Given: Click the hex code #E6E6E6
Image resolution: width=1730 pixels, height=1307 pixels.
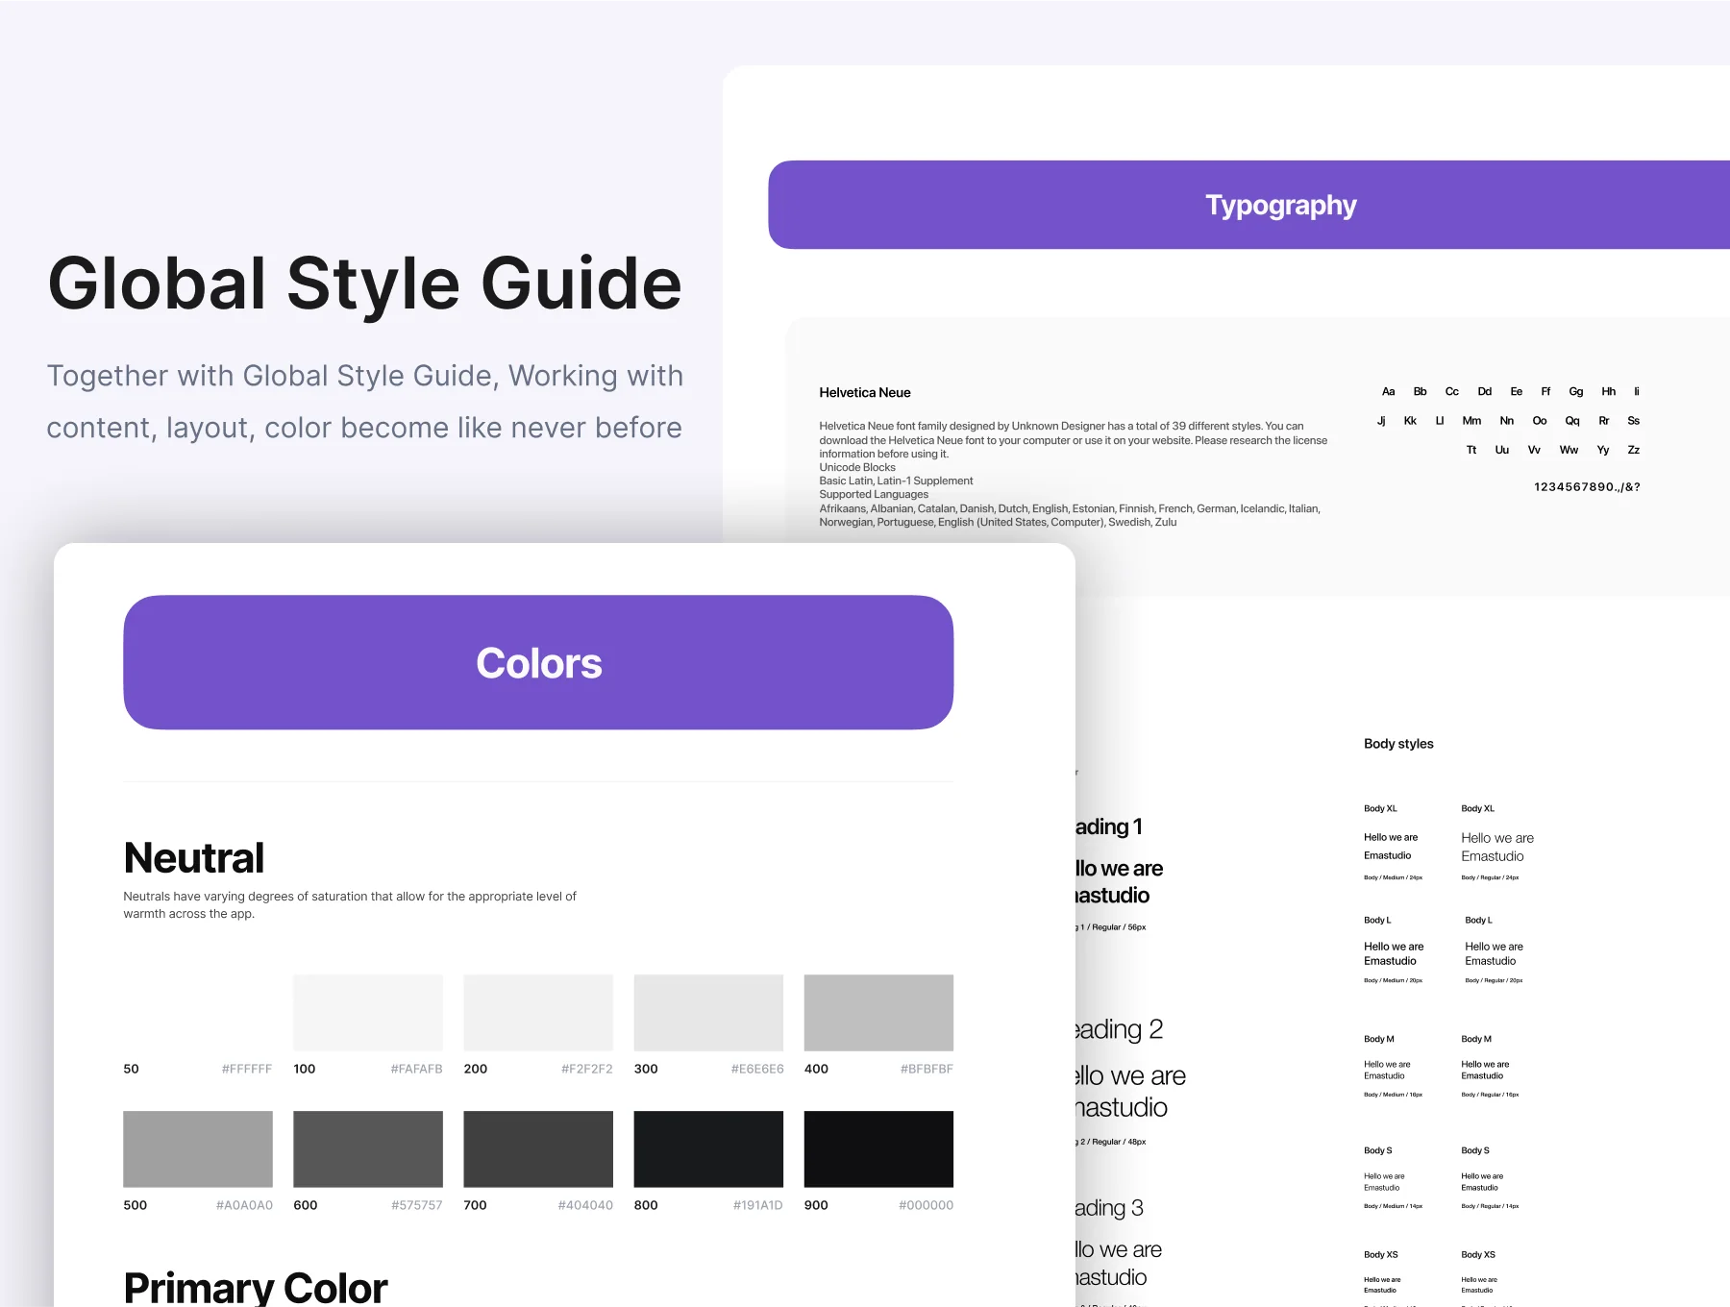Looking at the screenshot, I should pyautogui.click(x=757, y=1069).
